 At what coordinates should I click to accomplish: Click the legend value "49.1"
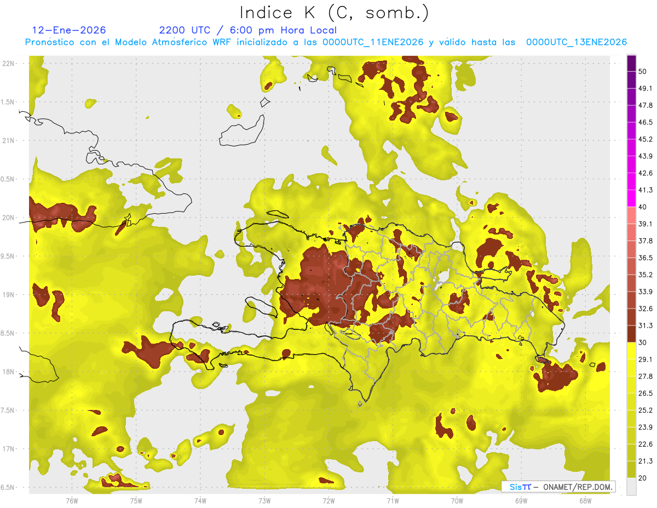pyautogui.click(x=646, y=89)
